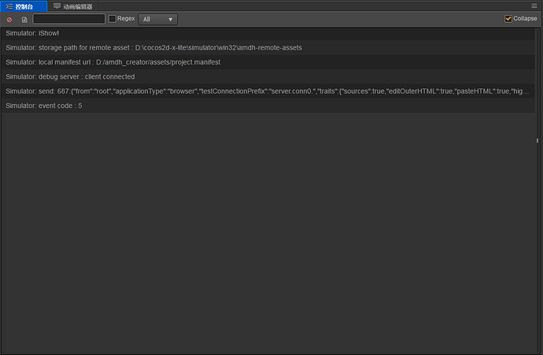Open the log file with the document icon
Image resolution: width=543 pixels, height=355 pixels.
pos(24,20)
